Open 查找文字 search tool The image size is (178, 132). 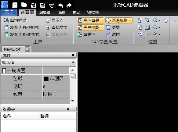[56, 27]
